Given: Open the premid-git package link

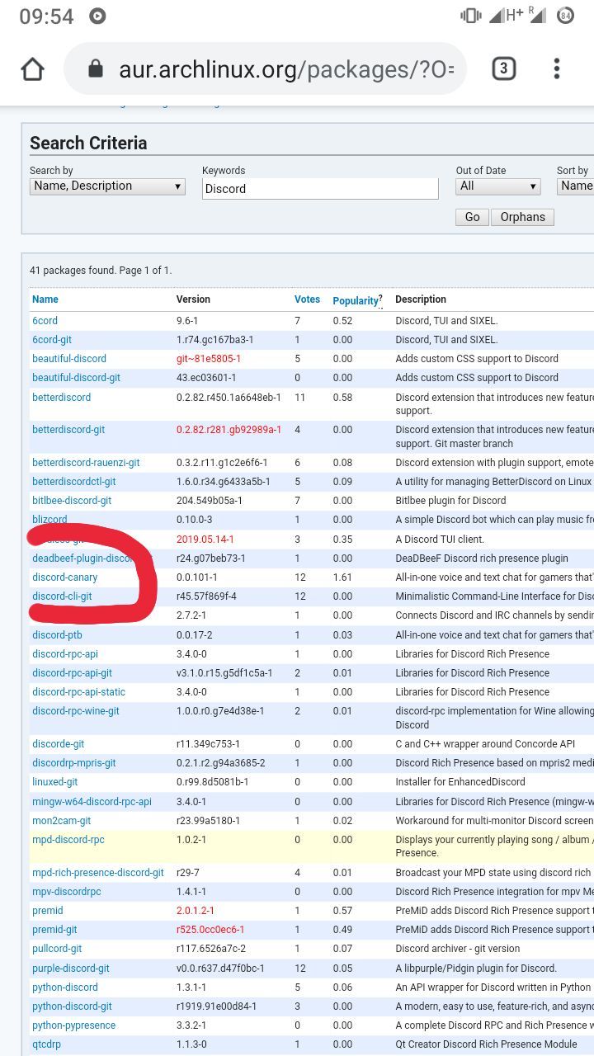Looking at the screenshot, I should tap(54, 930).
